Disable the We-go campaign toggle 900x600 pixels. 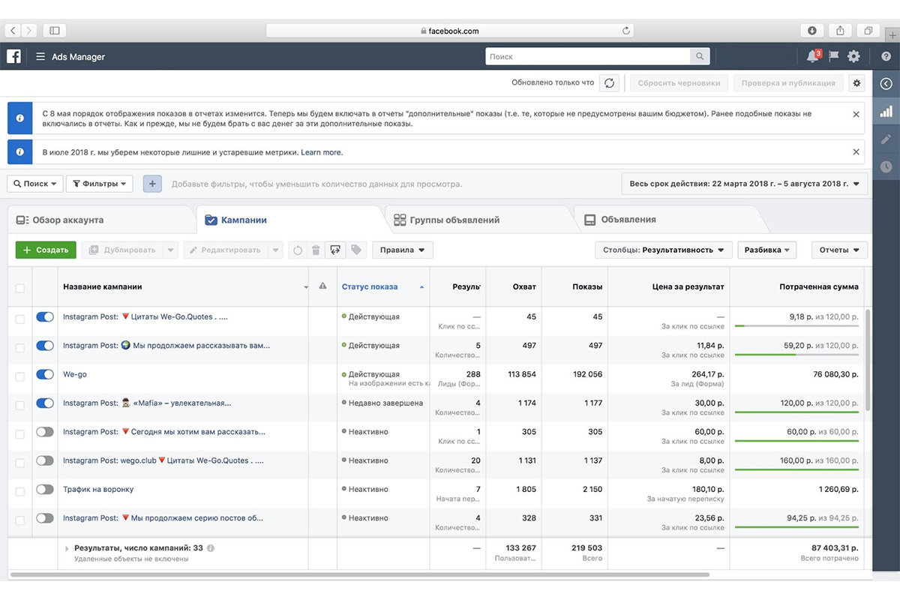tap(45, 374)
